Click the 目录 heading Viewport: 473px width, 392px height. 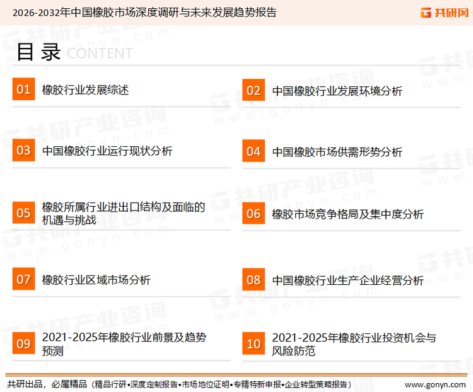click(x=38, y=52)
